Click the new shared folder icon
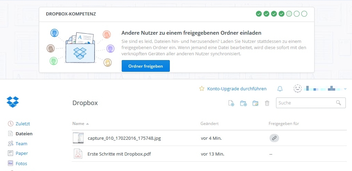Image resolution: width=352 pixels, height=171 pixels. [255, 103]
